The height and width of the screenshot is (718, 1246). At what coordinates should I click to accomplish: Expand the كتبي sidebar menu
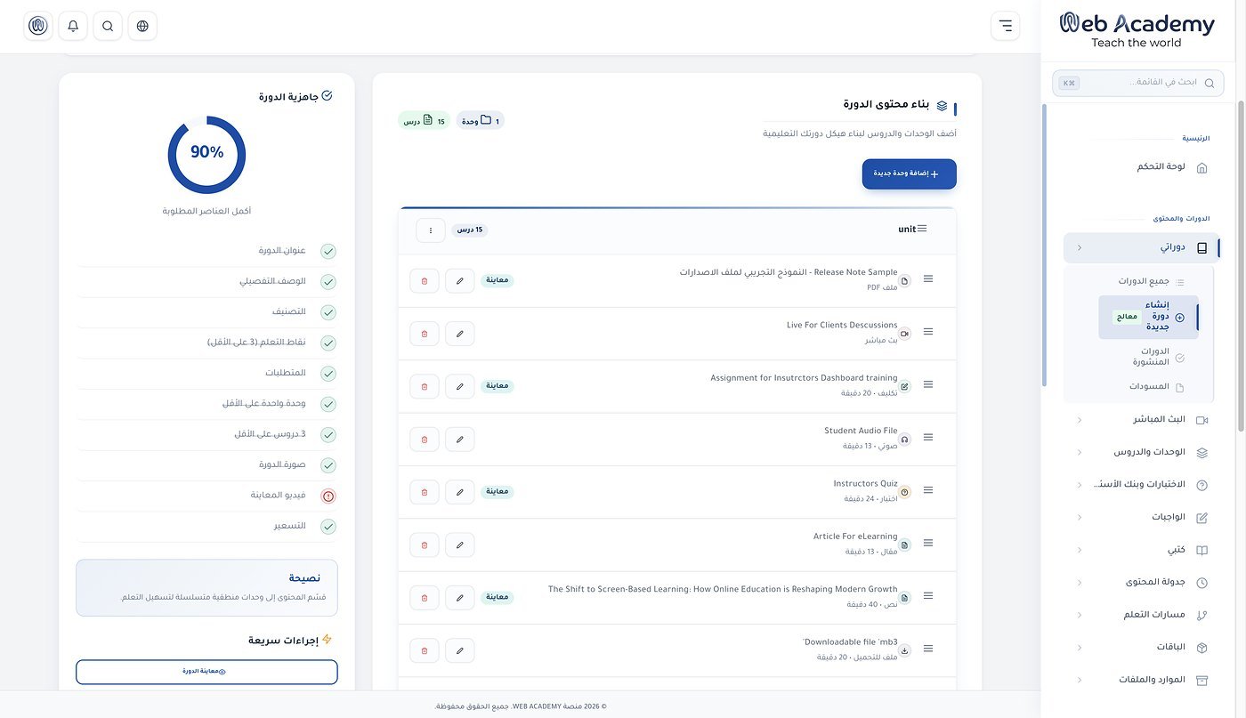[x=1142, y=550]
